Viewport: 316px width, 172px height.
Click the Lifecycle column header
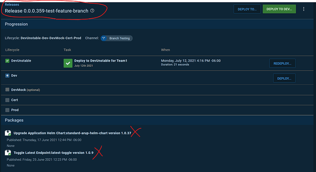pyautogui.click(x=12, y=50)
